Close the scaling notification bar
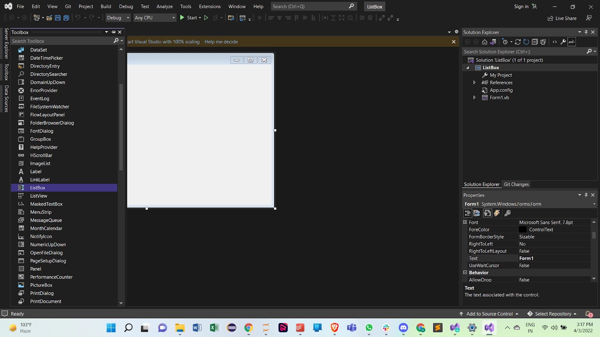 coord(454,42)
